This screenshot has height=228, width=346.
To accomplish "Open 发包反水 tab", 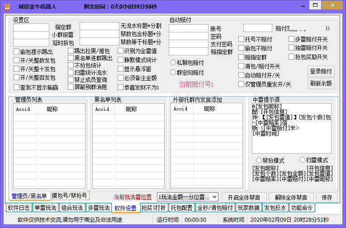I will 275,208.
